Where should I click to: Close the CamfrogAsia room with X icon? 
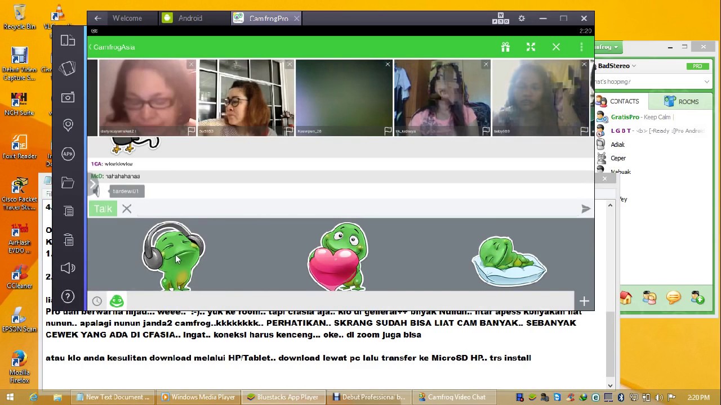tap(556, 47)
